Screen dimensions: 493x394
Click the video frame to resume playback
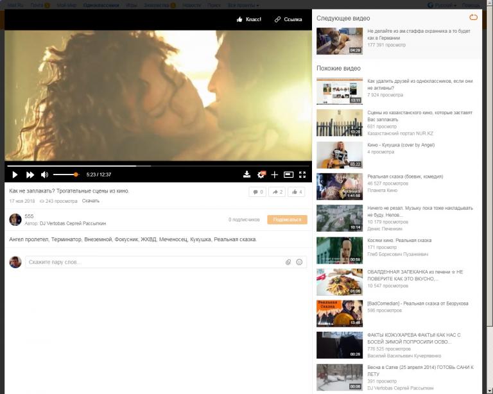(158, 96)
